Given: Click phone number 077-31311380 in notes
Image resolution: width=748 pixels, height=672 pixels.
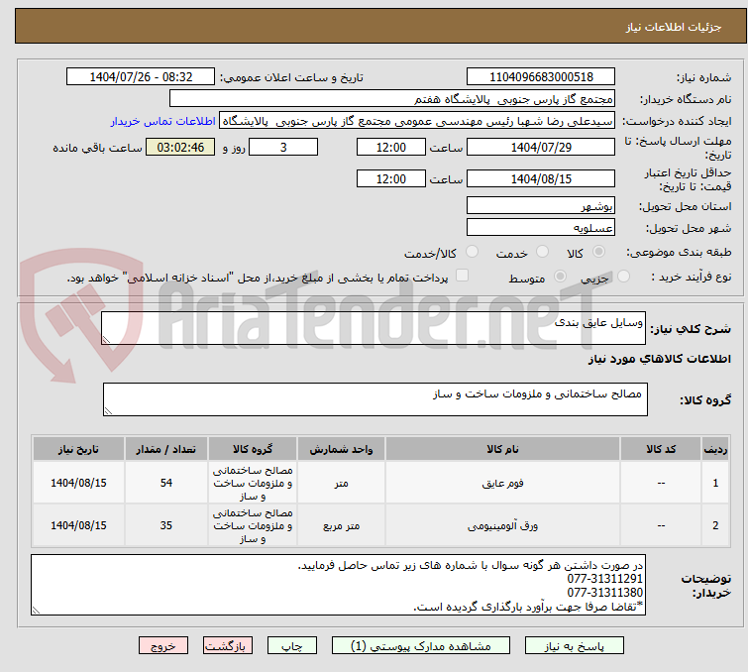Looking at the screenshot, I should tap(605, 593).
